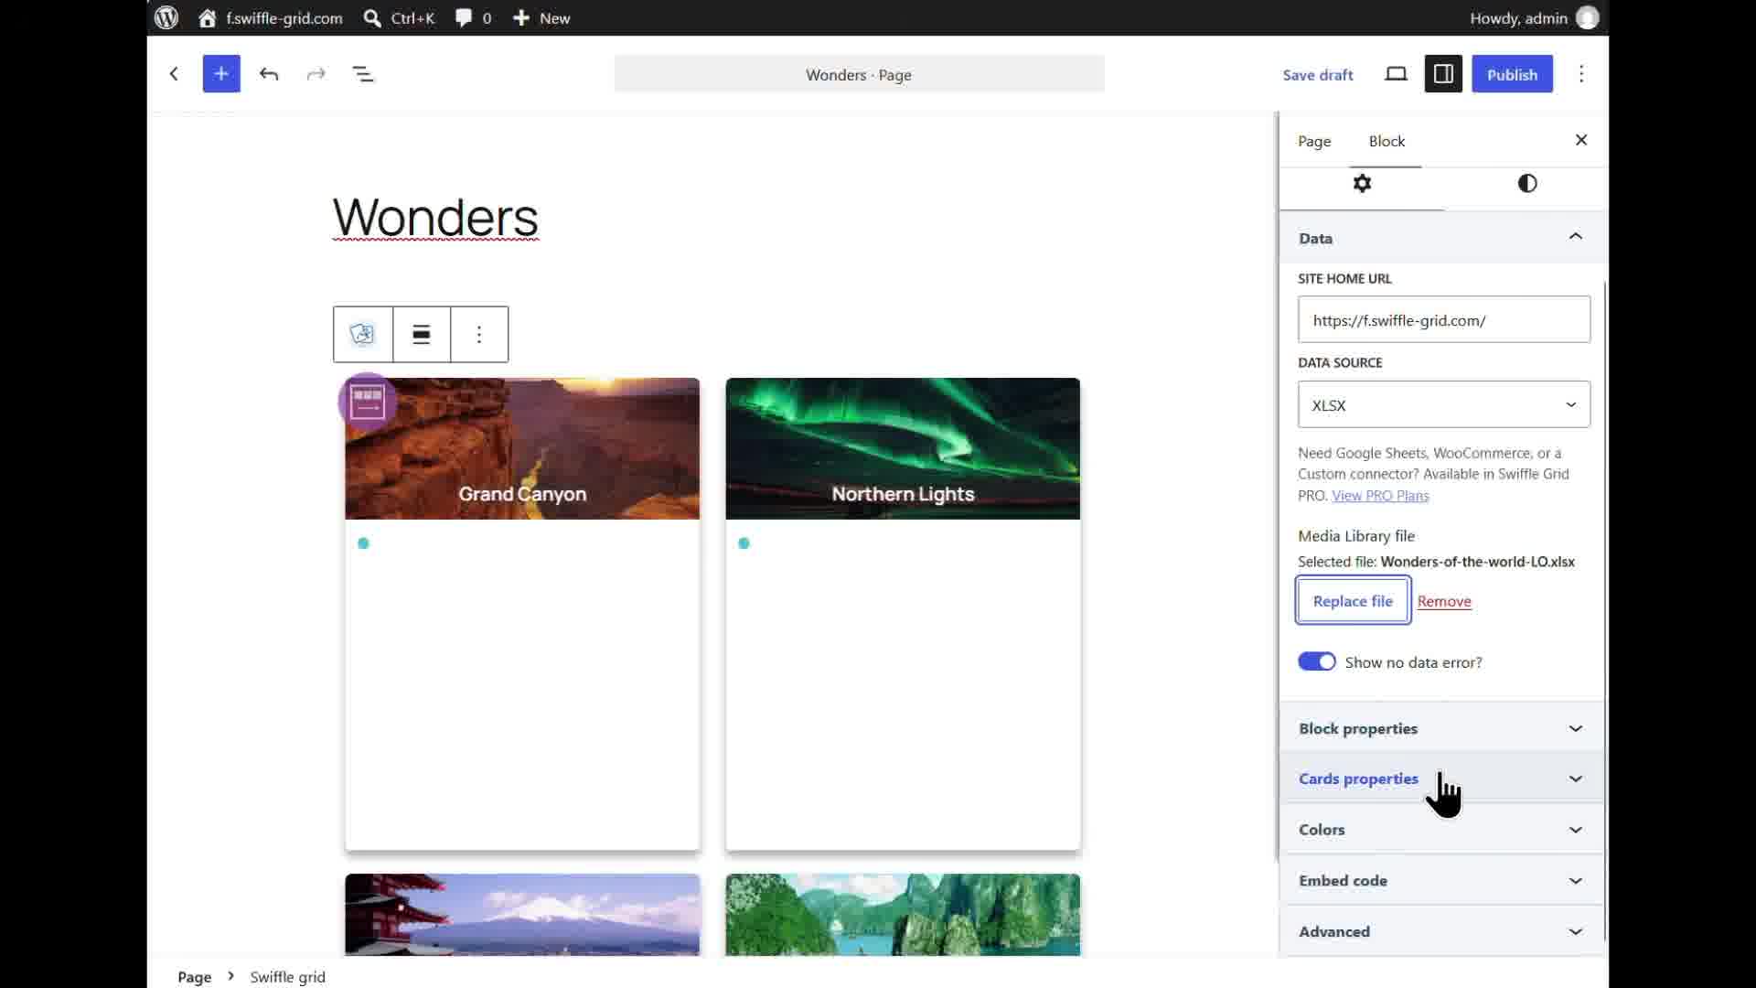Select the Styles half-circle tab icon
The height and width of the screenshot is (988, 1756).
[x=1526, y=184]
